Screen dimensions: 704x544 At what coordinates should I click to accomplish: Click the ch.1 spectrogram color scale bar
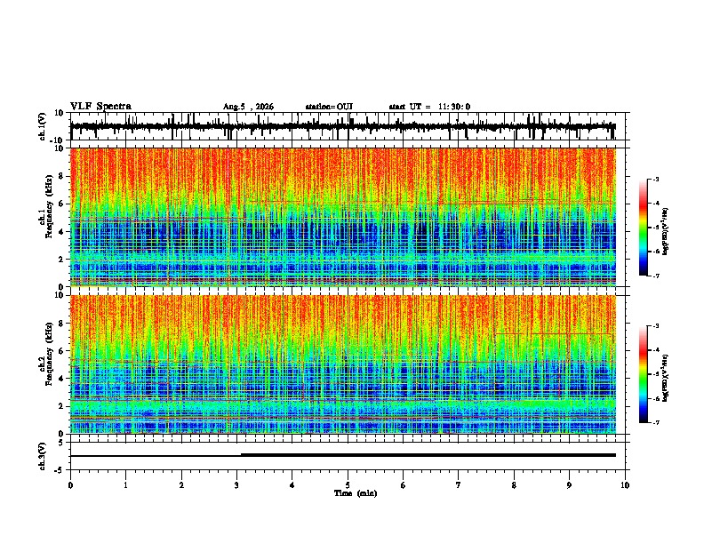tap(644, 228)
